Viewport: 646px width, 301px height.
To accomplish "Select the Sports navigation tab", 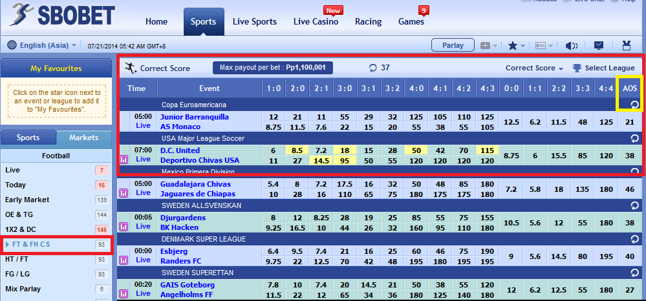I will (x=204, y=22).
